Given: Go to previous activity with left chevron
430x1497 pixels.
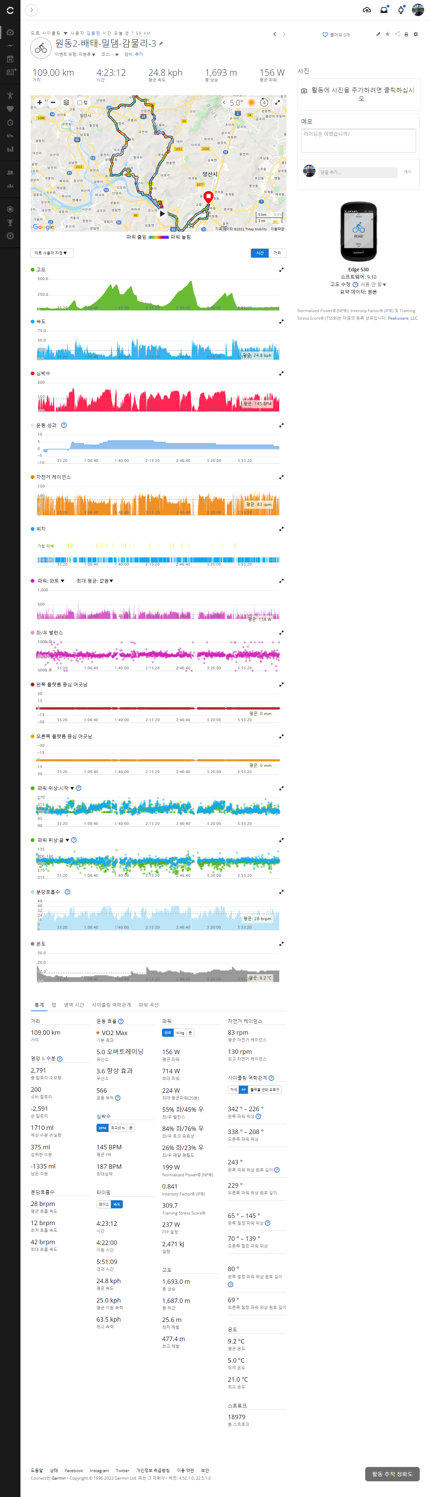Looking at the screenshot, I should pos(275,34).
